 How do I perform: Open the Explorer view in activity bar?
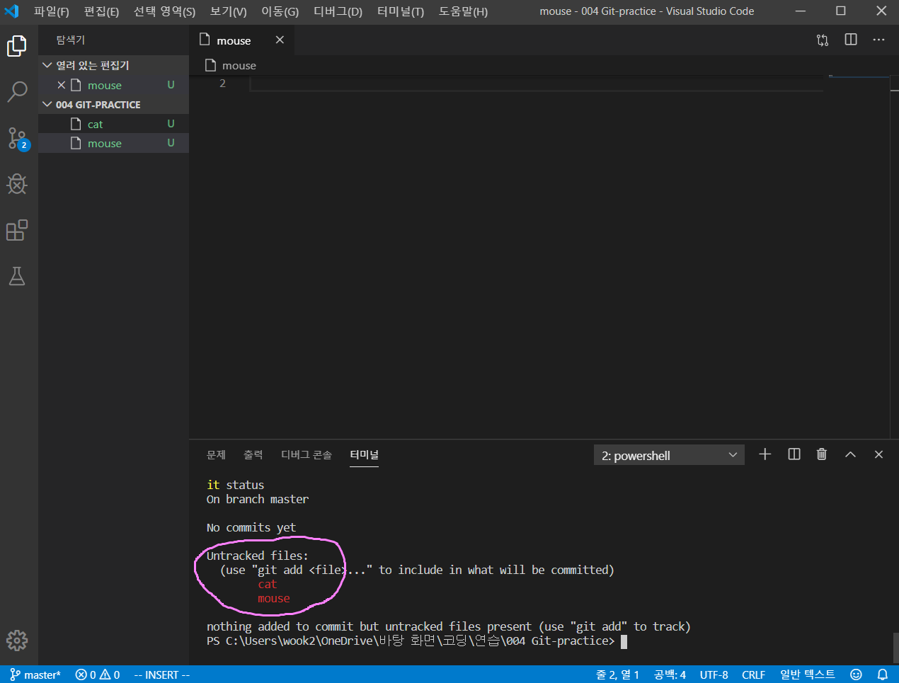click(x=17, y=46)
